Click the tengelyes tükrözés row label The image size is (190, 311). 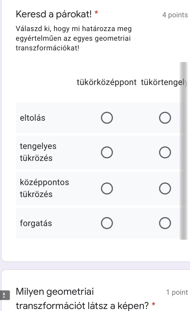(x=38, y=152)
